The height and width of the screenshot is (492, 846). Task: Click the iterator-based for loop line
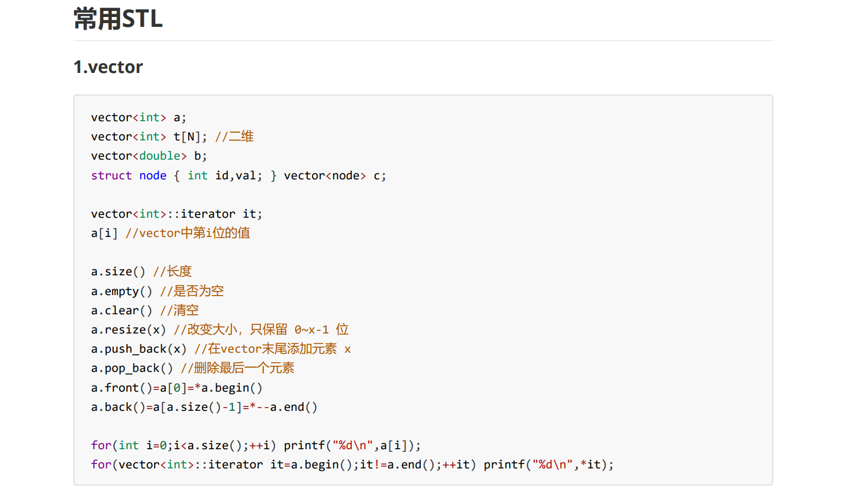[x=352, y=465]
